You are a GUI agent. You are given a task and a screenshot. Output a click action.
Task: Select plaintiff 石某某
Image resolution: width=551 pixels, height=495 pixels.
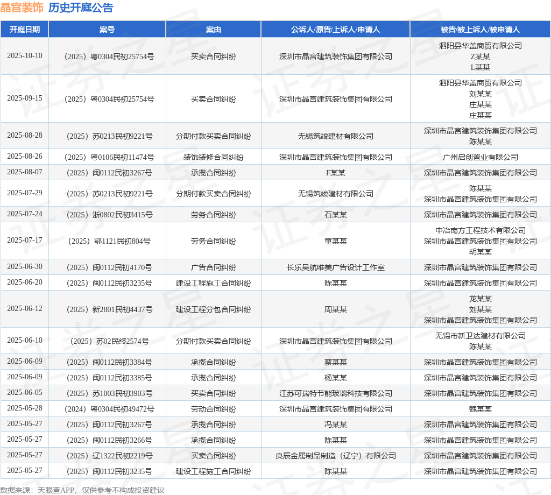coord(336,215)
